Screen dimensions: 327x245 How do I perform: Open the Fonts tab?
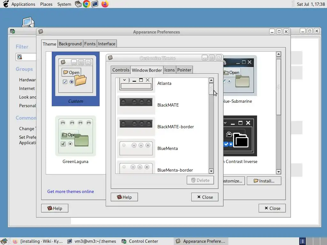point(90,44)
